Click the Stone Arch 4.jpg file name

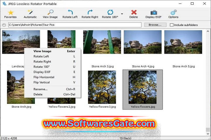point(143,66)
